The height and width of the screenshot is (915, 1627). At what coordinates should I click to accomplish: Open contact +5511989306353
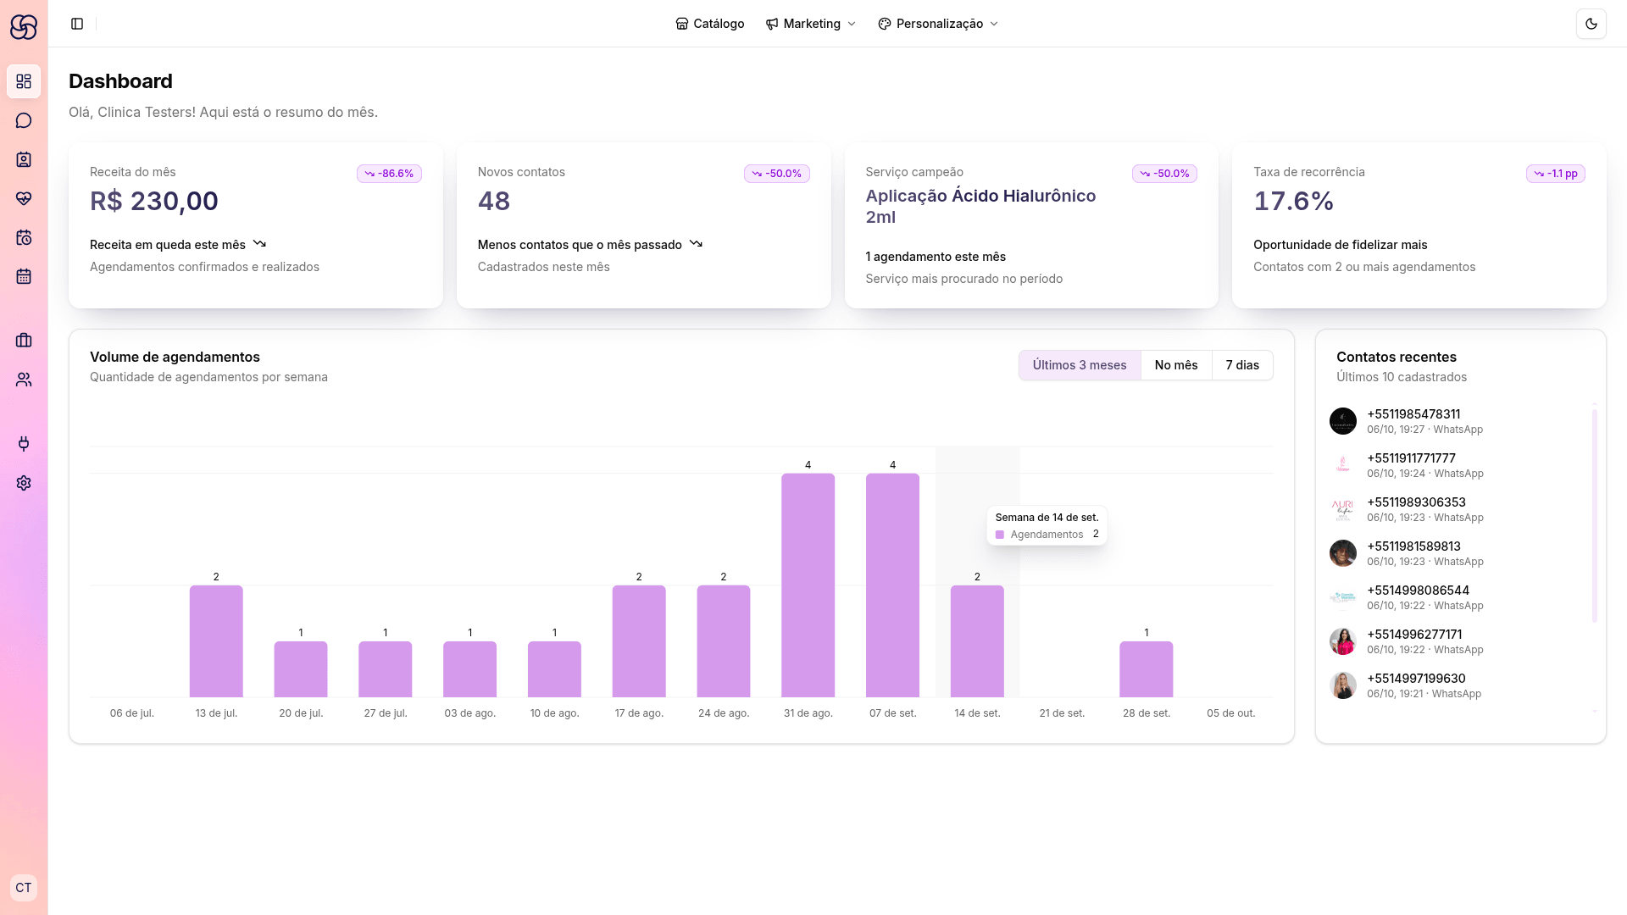pos(1458,509)
